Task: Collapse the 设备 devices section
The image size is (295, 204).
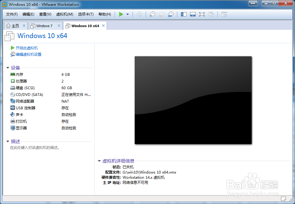Action: pos(8,68)
